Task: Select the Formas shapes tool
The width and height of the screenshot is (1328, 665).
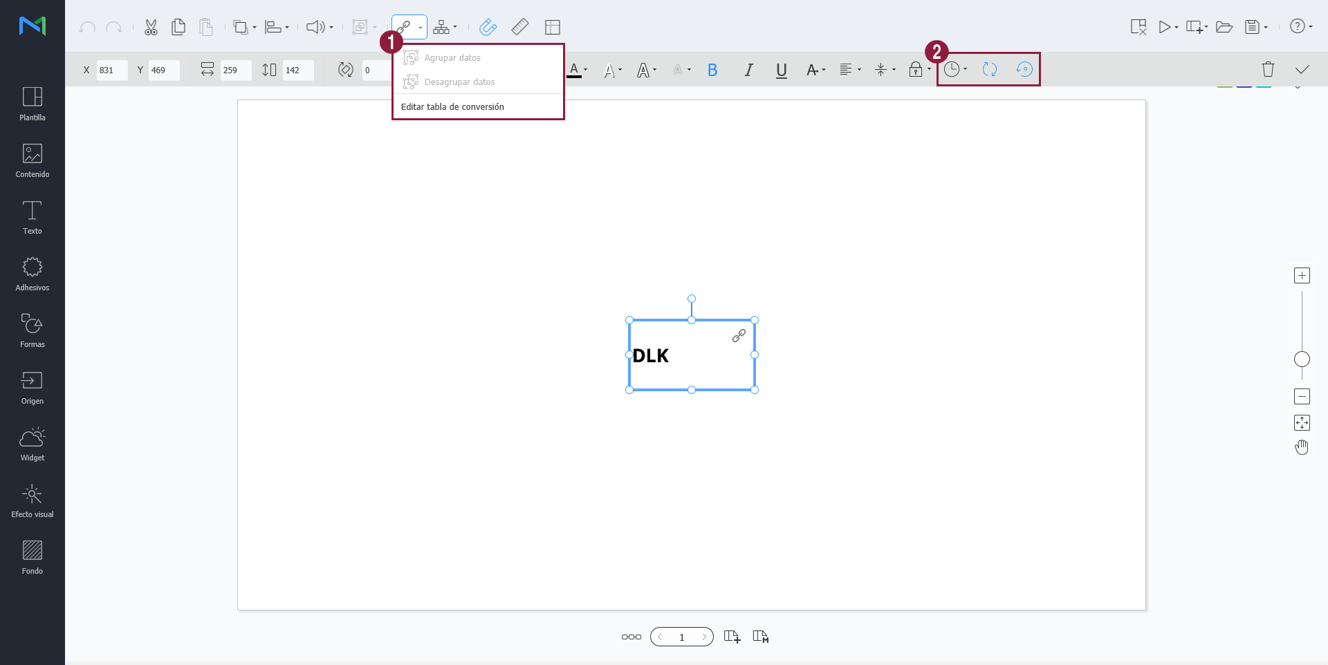Action: click(32, 330)
